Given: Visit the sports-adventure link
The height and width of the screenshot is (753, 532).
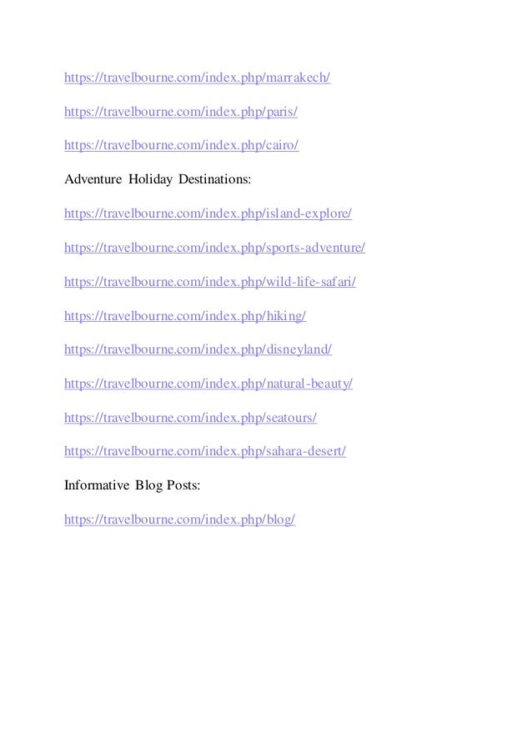Looking at the screenshot, I should 214,248.
